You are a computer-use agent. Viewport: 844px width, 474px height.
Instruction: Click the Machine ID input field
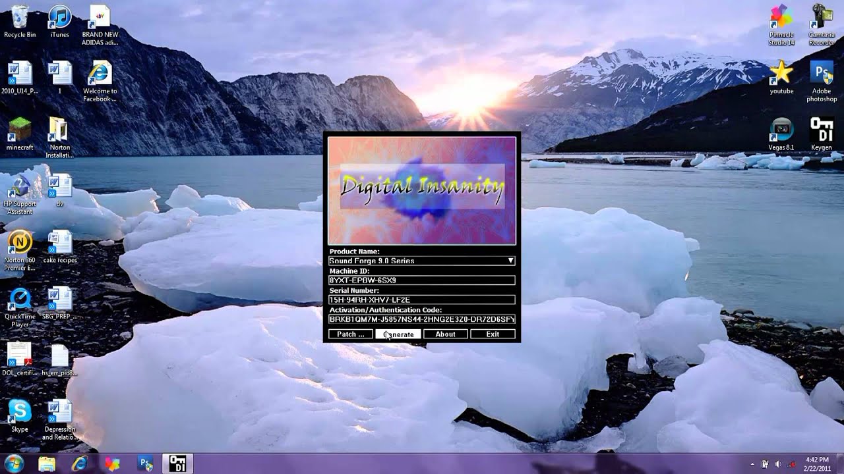tap(422, 280)
